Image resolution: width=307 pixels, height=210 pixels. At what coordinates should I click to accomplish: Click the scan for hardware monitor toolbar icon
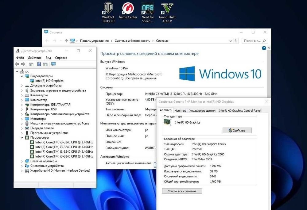pos(53,64)
